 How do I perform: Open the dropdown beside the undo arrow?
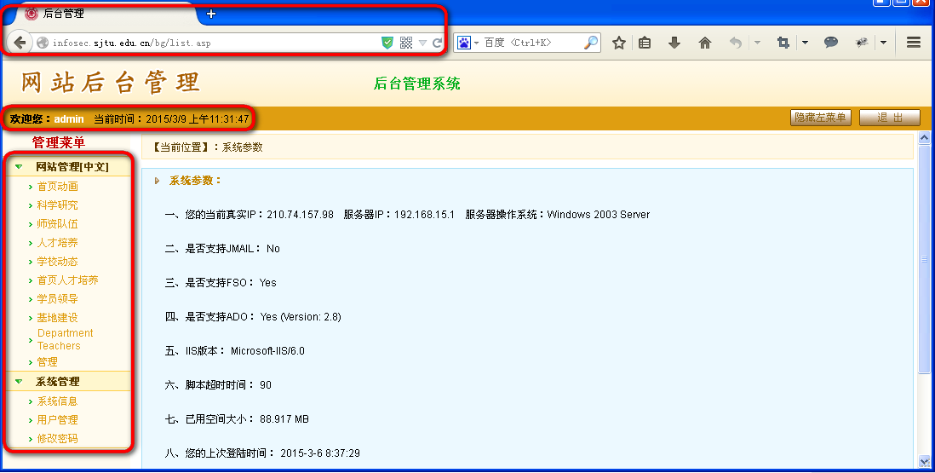pos(757,43)
